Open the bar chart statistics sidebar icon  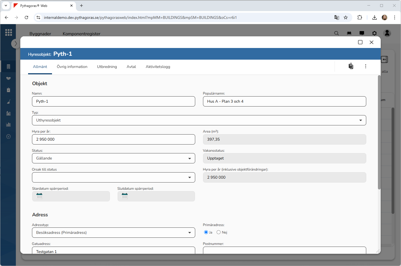point(9,125)
